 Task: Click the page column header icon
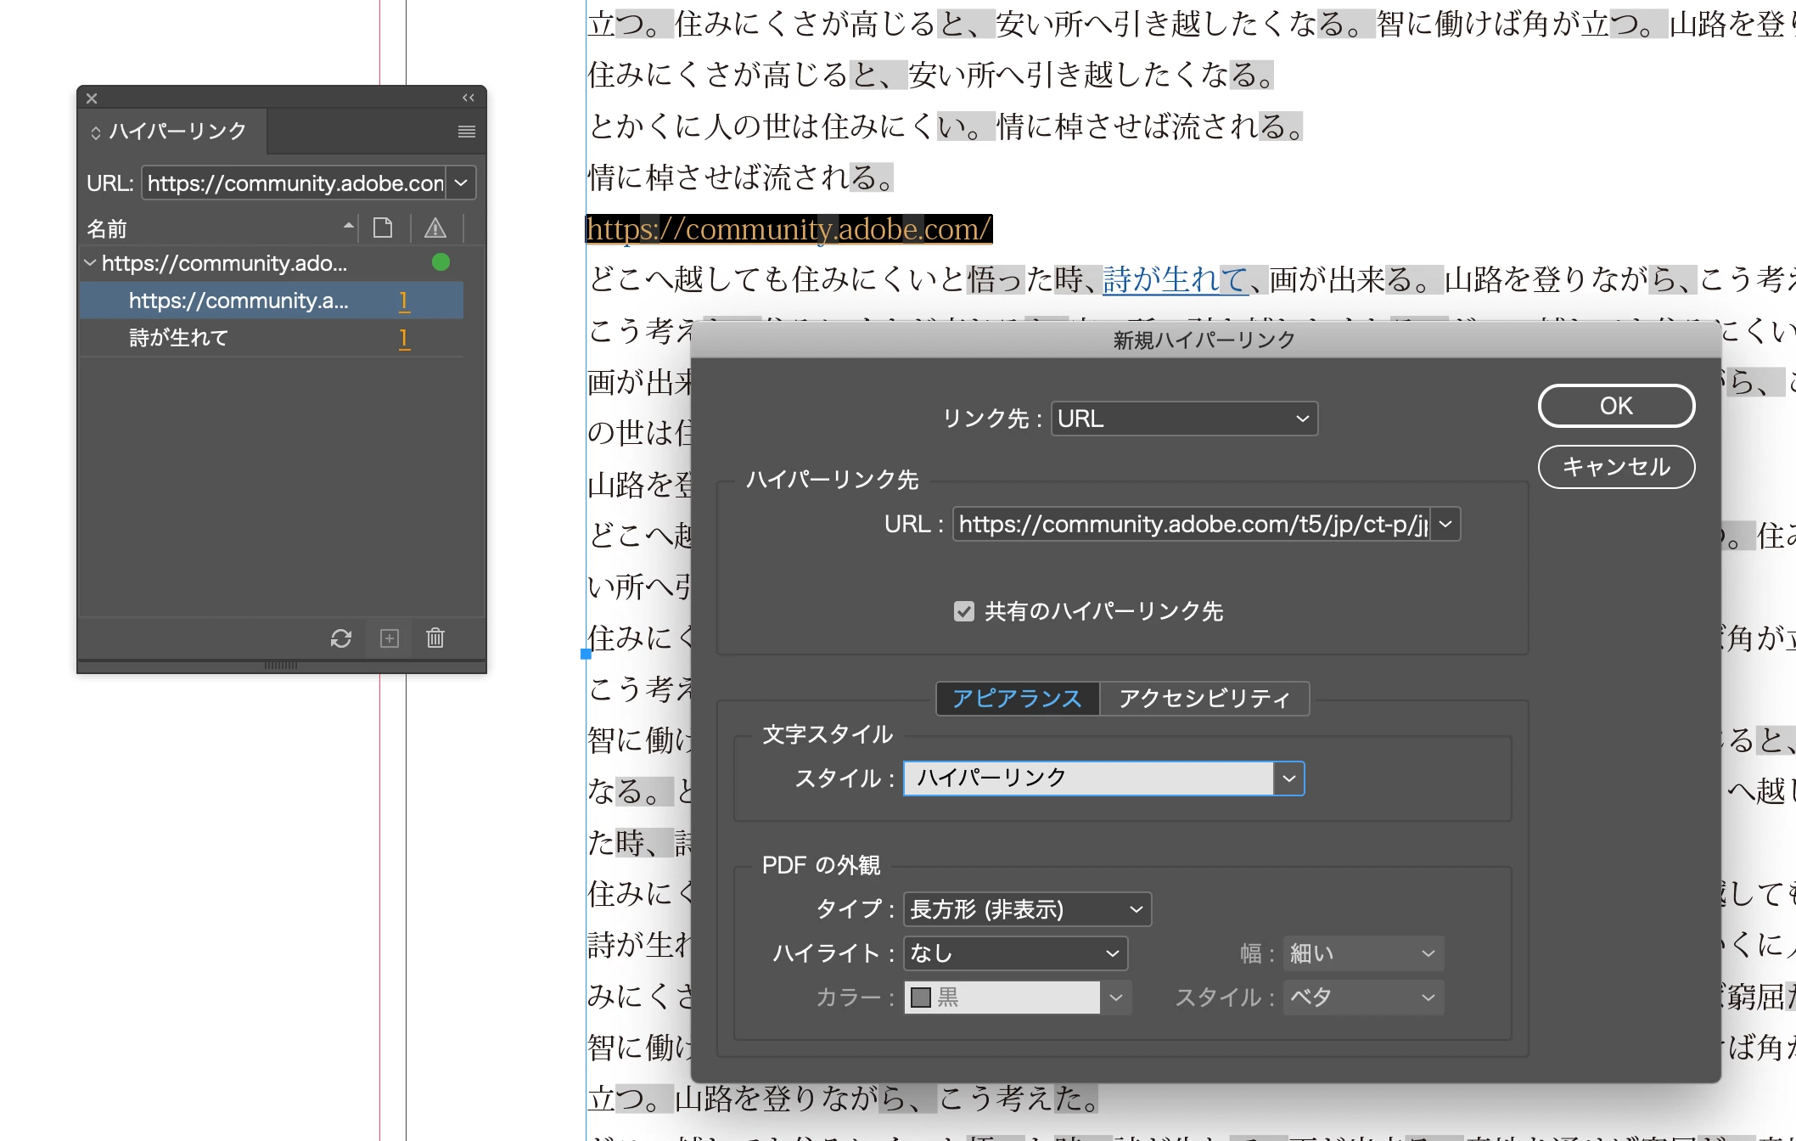coord(383,228)
